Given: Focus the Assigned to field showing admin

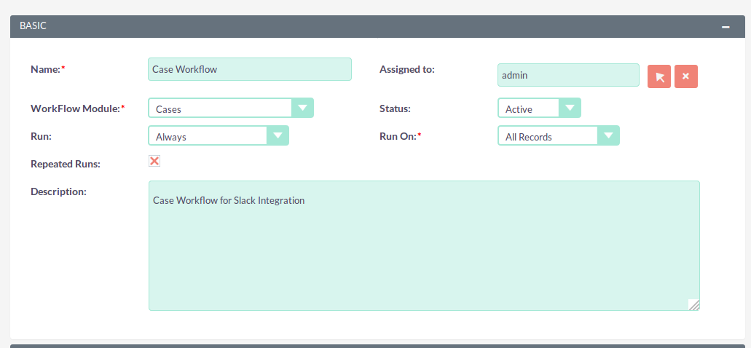Looking at the screenshot, I should [568, 75].
